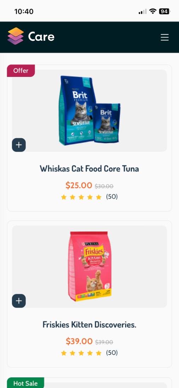The width and height of the screenshot is (179, 388).
Task: Click the Hot Sale badge
Action: 25,383
